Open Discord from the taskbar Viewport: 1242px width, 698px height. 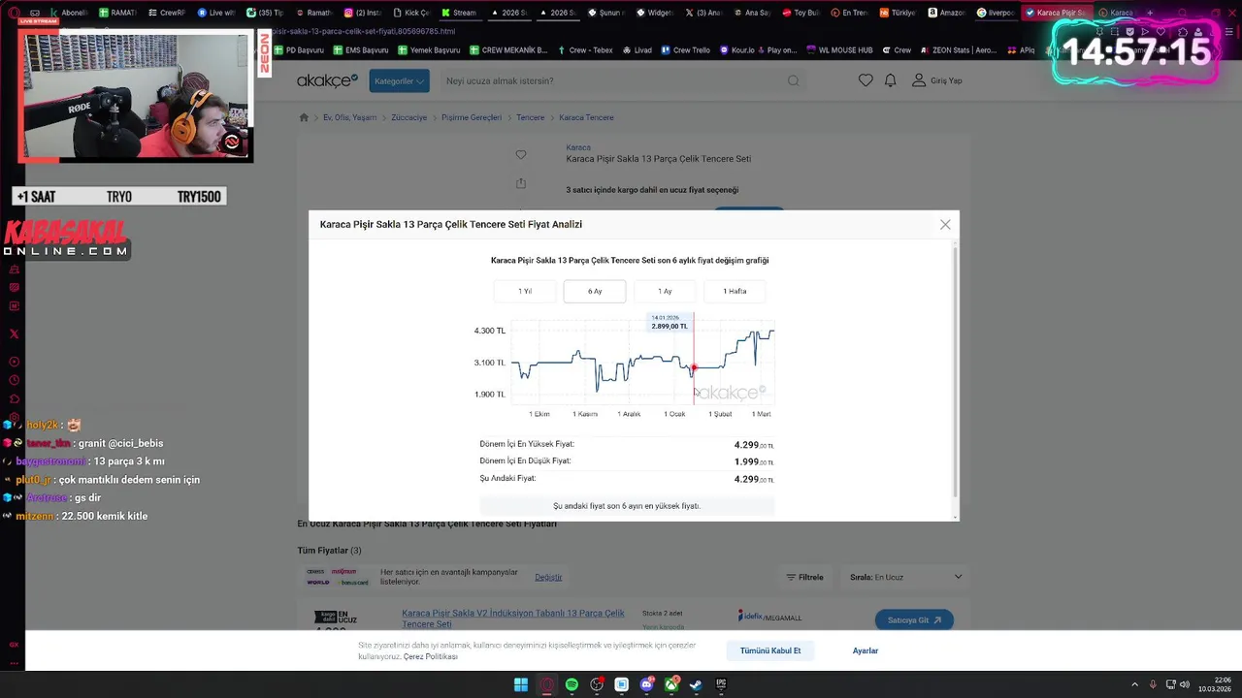tap(647, 684)
